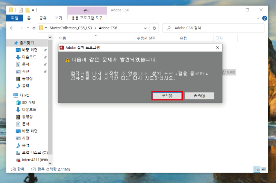Viewport: 276px width, 183px height.
Task: Open the 응용 프로그램 도구 tab
Action: click(87, 18)
